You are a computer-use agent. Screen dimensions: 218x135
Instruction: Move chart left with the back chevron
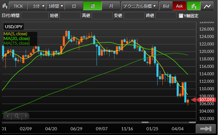[x=7, y=116]
